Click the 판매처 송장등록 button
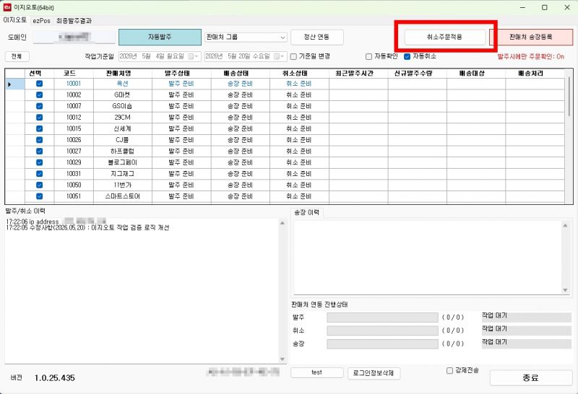 pos(531,38)
